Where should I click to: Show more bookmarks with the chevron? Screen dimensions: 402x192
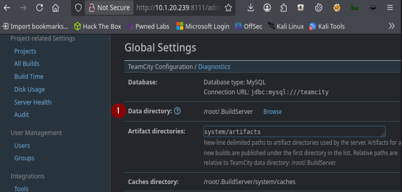tap(392, 26)
